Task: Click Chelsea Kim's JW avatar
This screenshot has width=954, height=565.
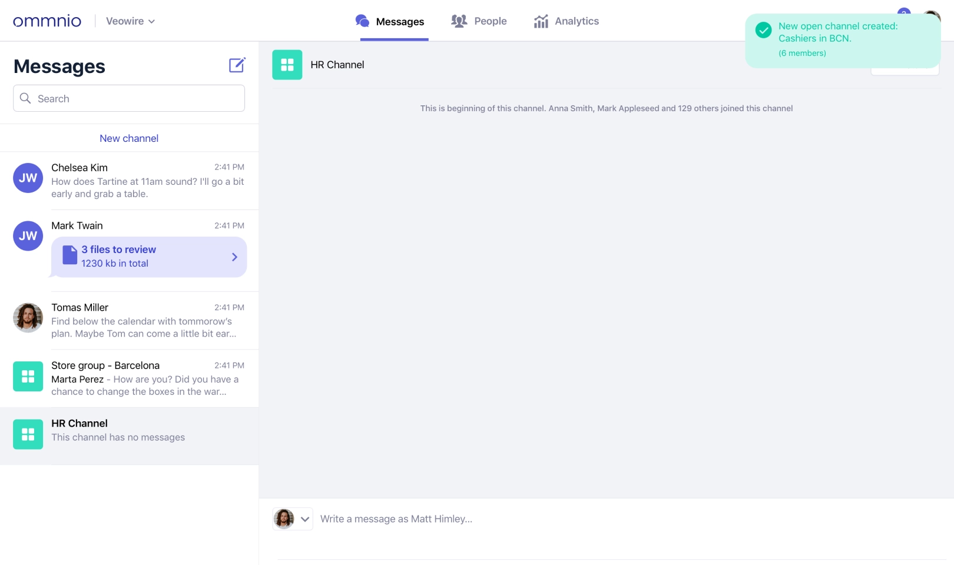Action: pos(28,178)
